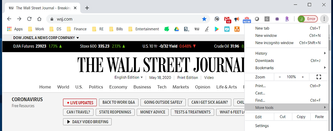Open the DS bookmarks folder

(55, 29)
